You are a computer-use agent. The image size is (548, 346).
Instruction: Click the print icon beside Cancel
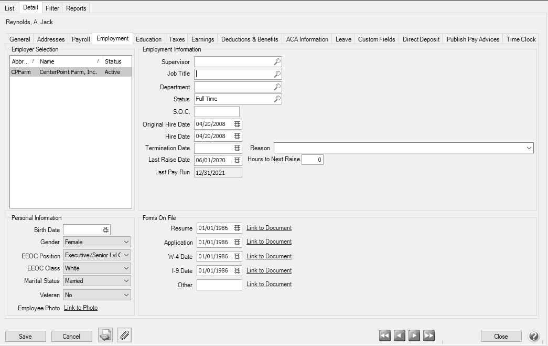click(x=105, y=335)
